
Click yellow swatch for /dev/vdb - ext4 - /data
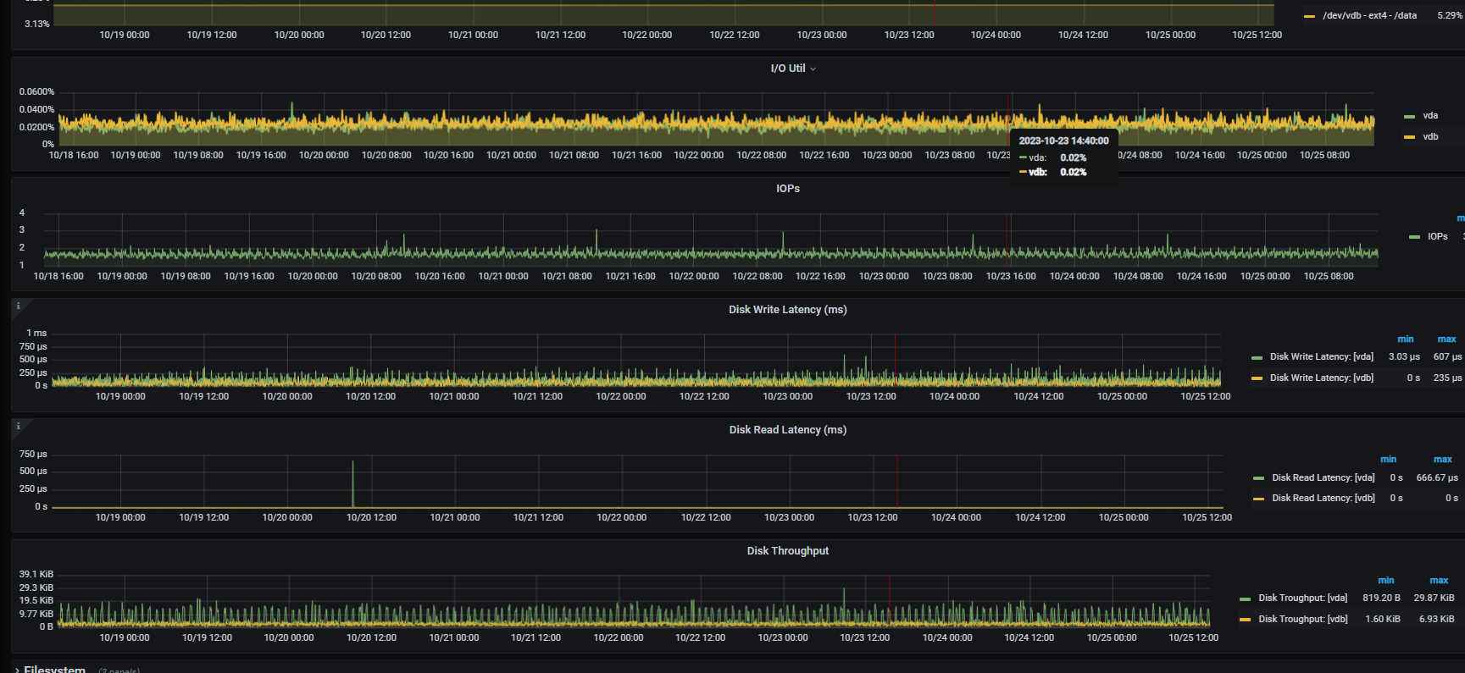coord(1309,16)
